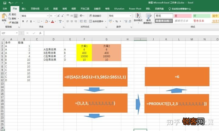Viewport: 219px width, 131px height.
Task: Open the font name dropdown
Action: tap(48, 16)
